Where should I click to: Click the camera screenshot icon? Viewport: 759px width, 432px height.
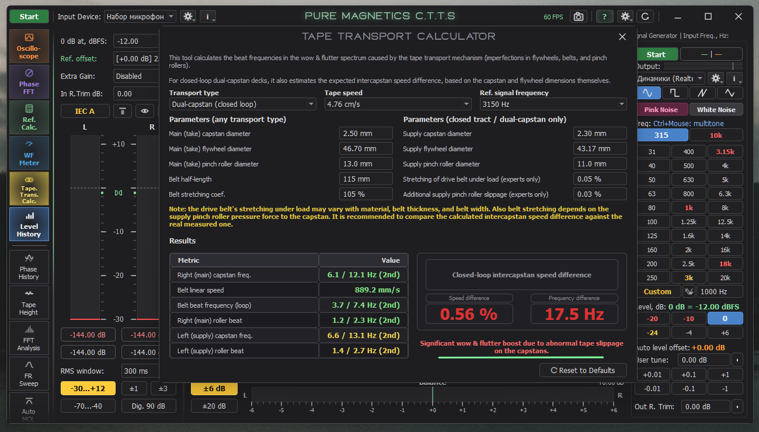pyautogui.click(x=578, y=16)
